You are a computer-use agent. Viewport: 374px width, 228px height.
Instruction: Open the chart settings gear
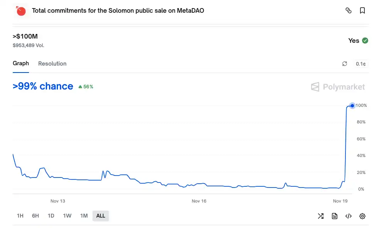click(x=362, y=216)
